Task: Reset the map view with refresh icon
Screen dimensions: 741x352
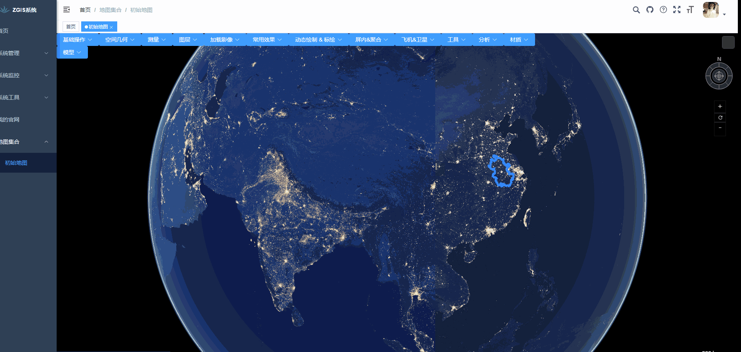Action: [720, 117]
